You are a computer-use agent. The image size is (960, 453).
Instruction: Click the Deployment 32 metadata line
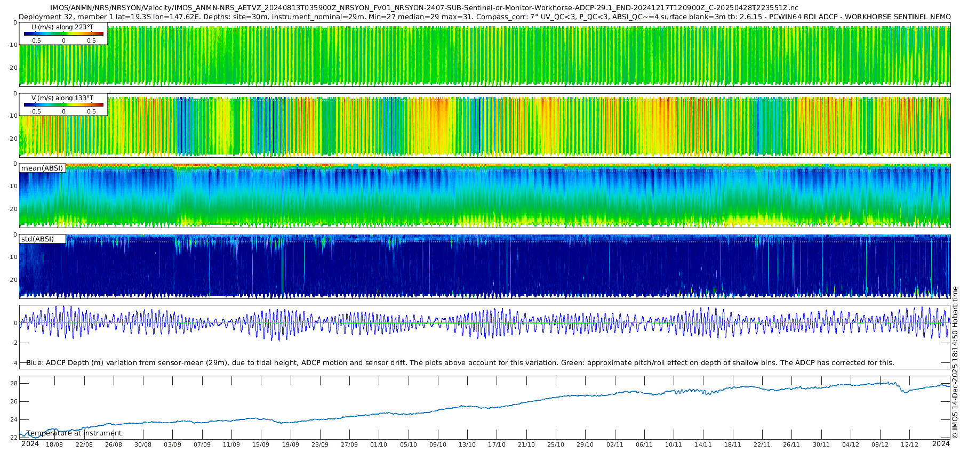point(484,17)
